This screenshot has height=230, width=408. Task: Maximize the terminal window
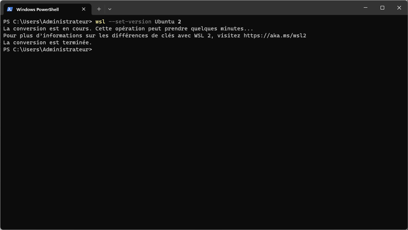(382, 8)
